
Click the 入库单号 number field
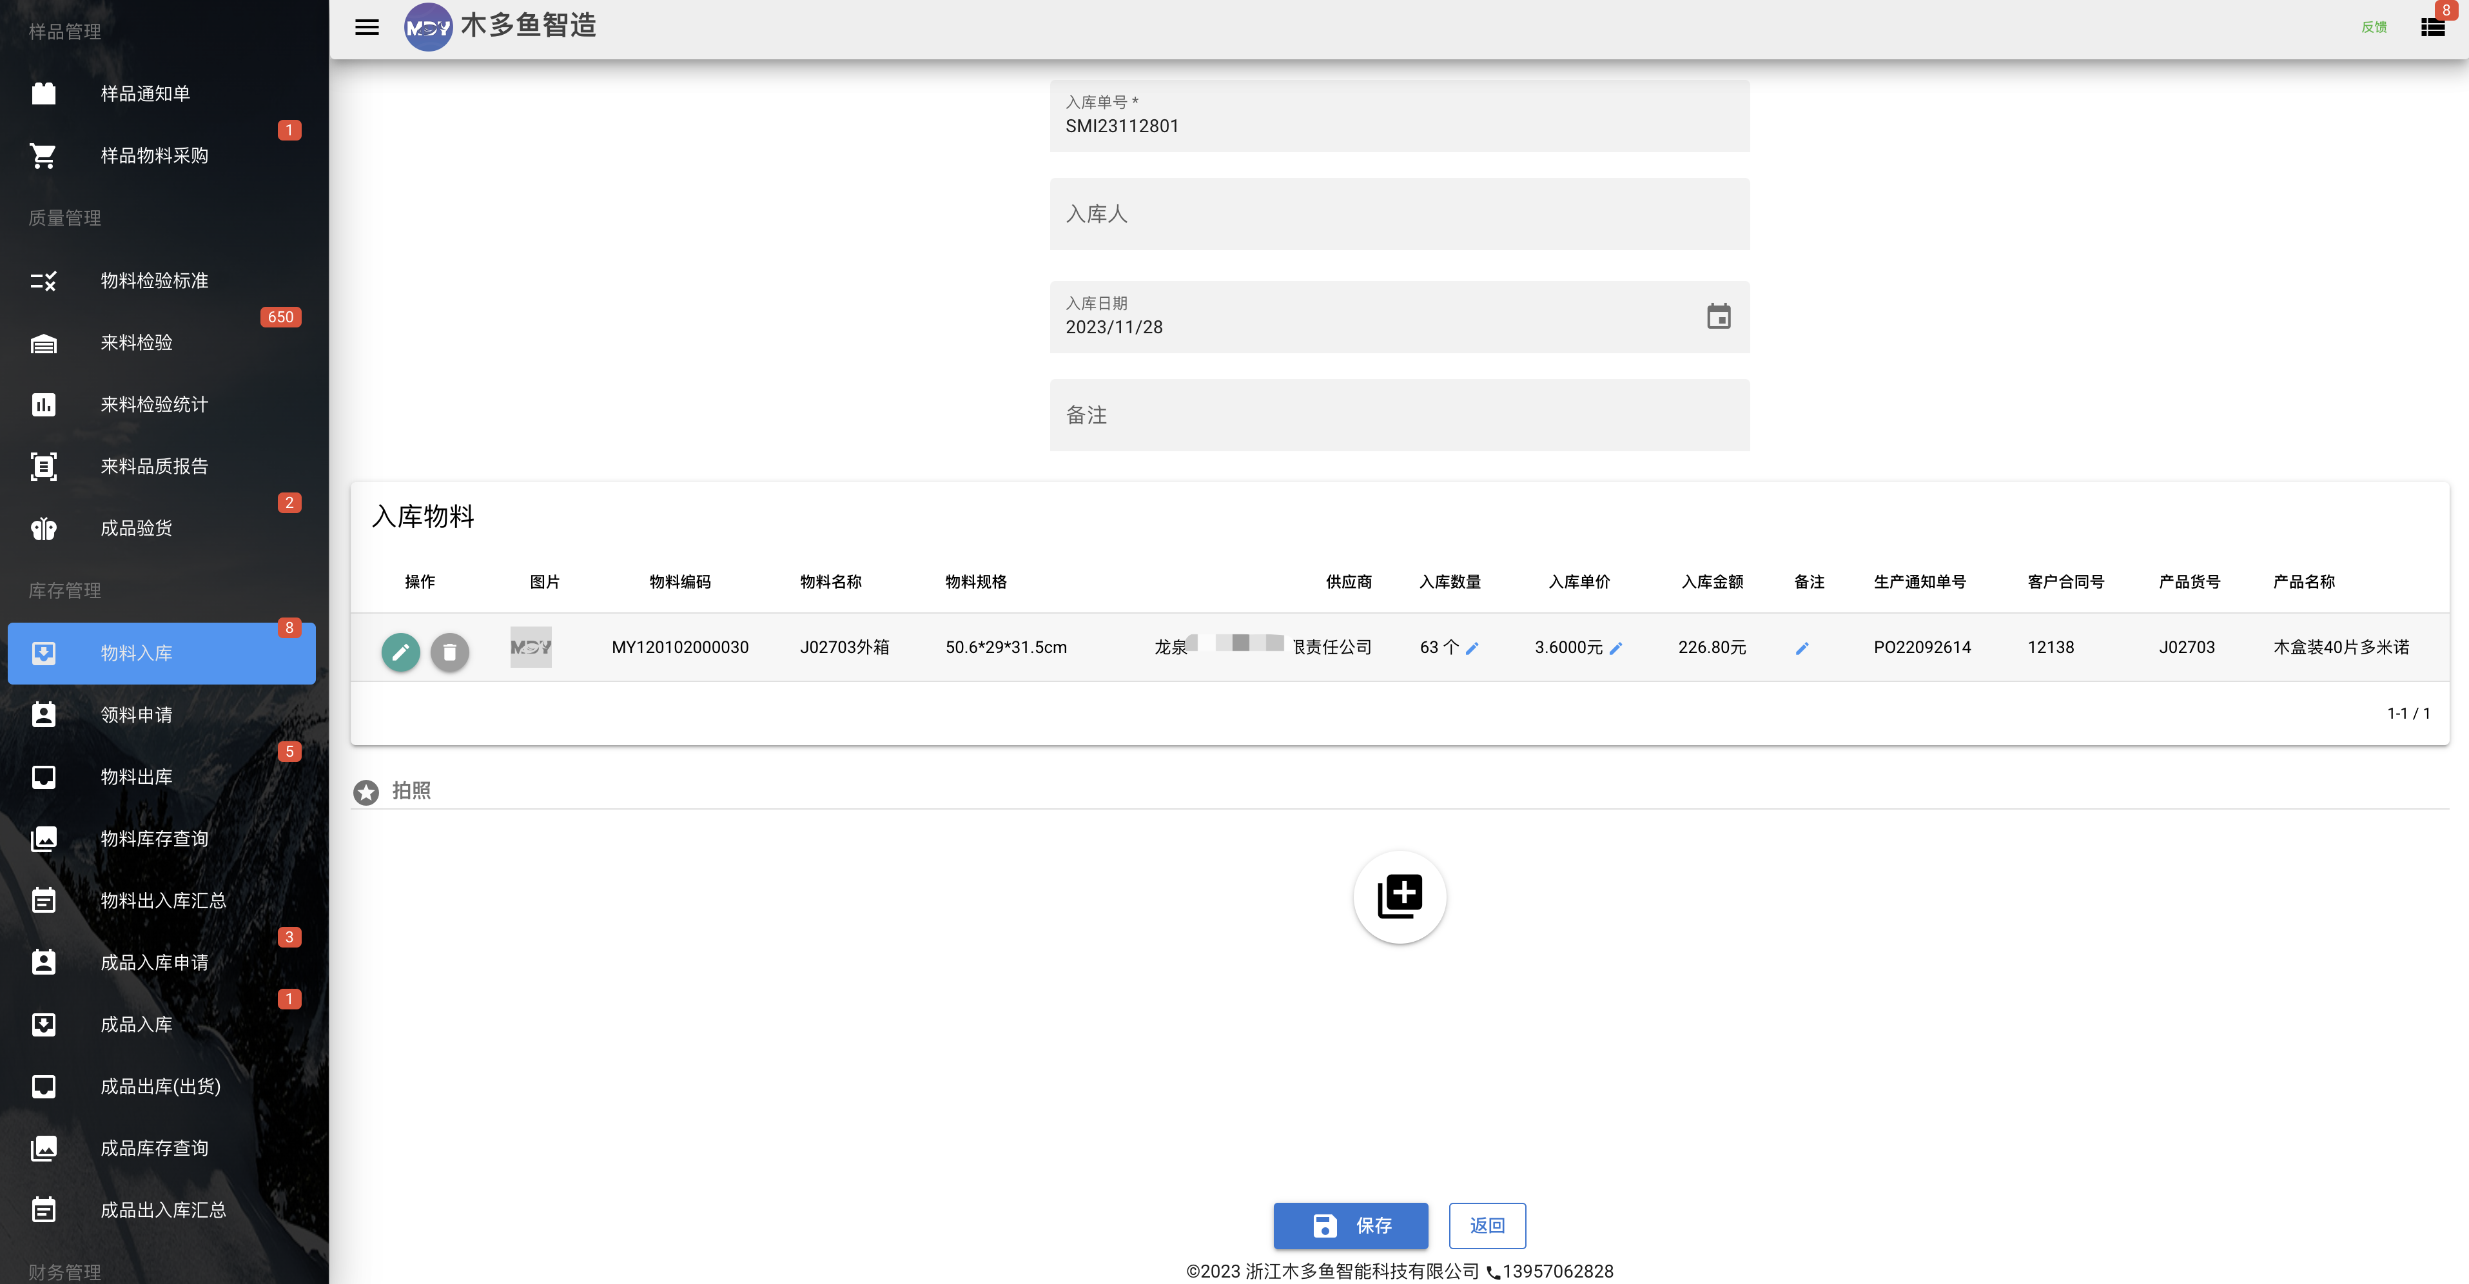[x=1400, y=116]
